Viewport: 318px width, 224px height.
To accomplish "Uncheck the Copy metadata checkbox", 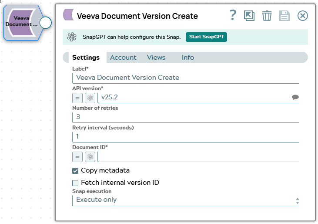I will pos(75,171).
